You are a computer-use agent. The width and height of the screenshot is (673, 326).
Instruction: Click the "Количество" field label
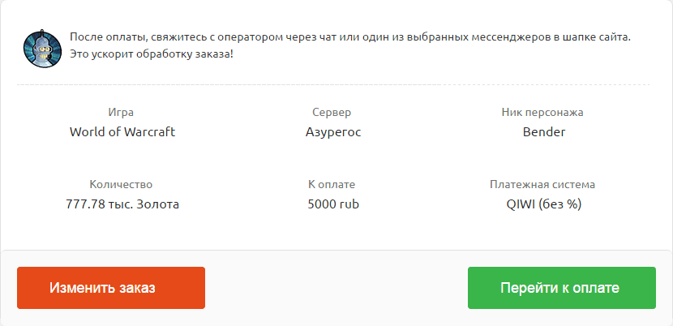(x=121, y=185)
